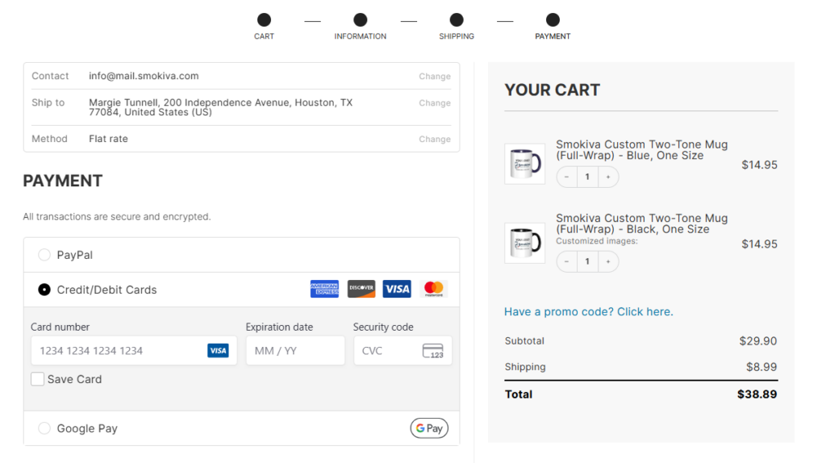Click the American Express card icon
Viewport: 826px width, 463px height.
coord(324,289)
